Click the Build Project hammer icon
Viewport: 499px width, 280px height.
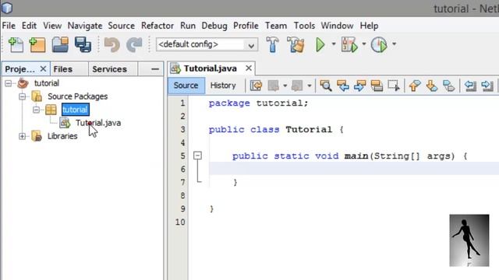[272, 44]
